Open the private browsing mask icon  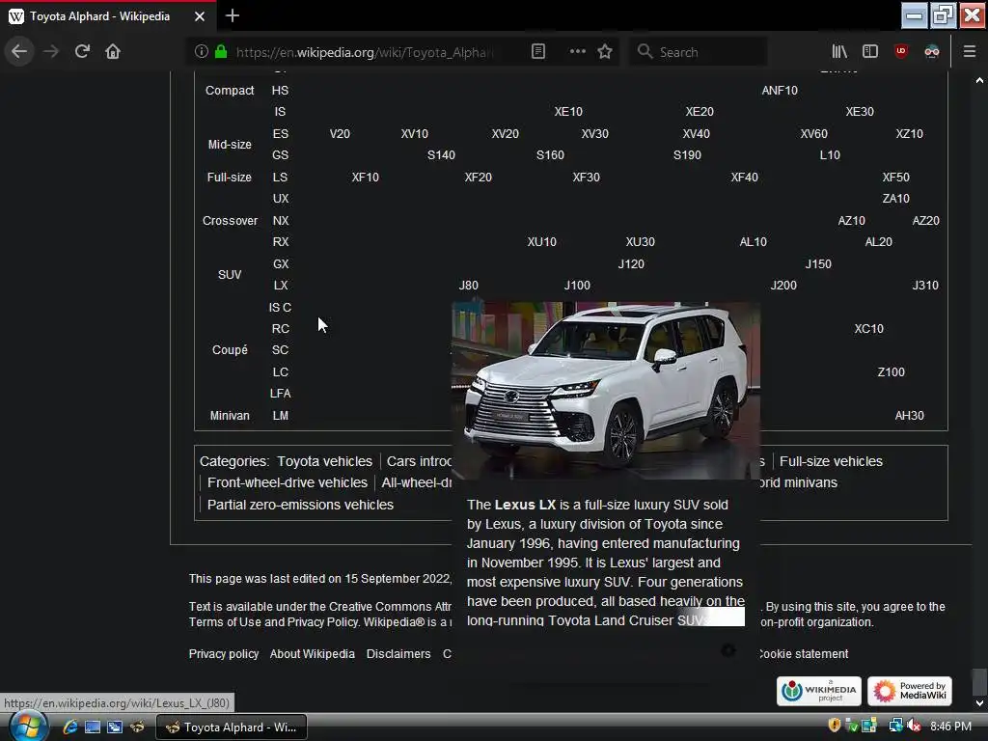point(932,51)
